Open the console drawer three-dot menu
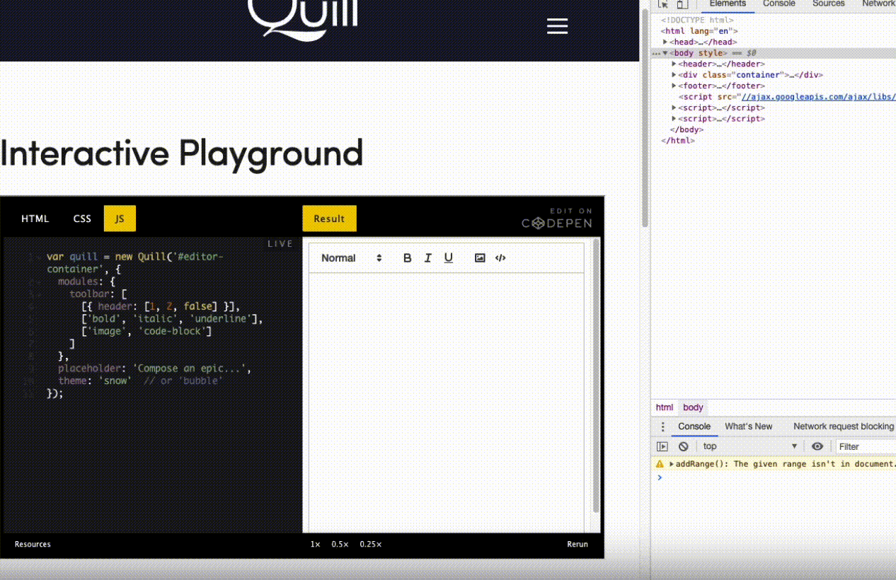896x580 pixels. (x=663, y=427)
